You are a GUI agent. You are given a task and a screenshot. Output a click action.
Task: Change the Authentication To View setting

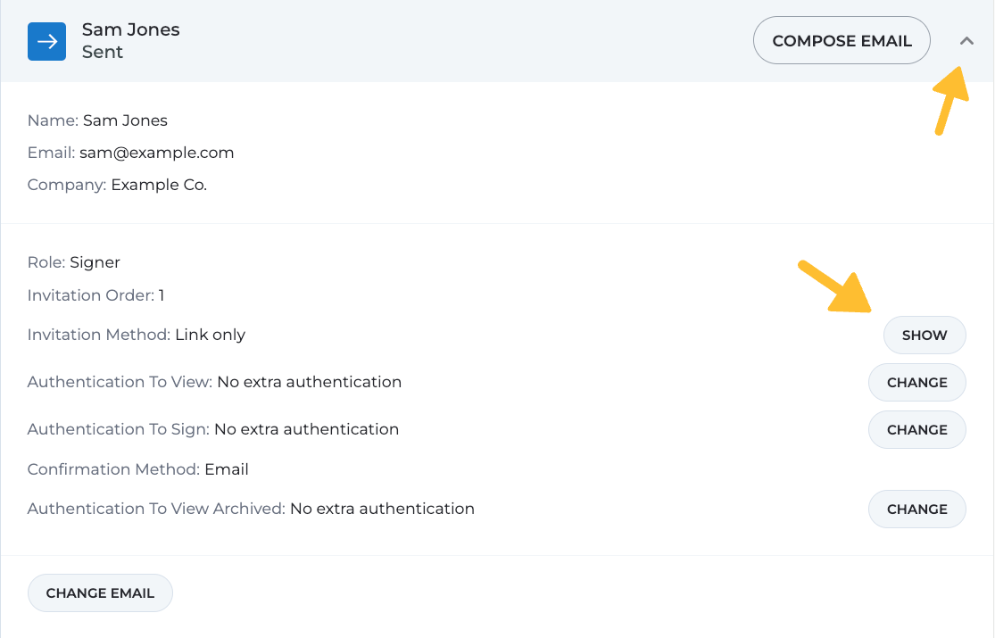pyautogui.click(x=916, y=383)
